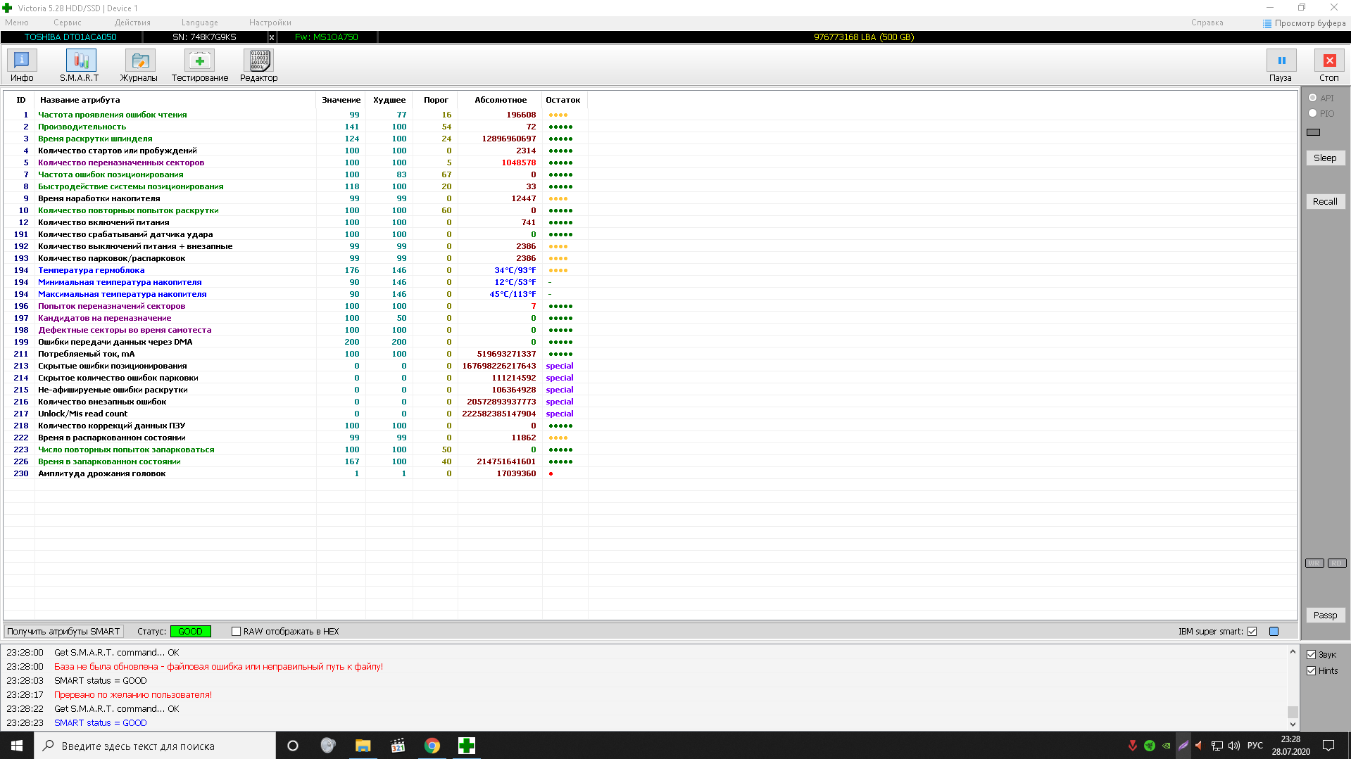Open Cortana circle icon in taskbar
This screenshot has height=759, width=1351.
(x=293, y=746)
